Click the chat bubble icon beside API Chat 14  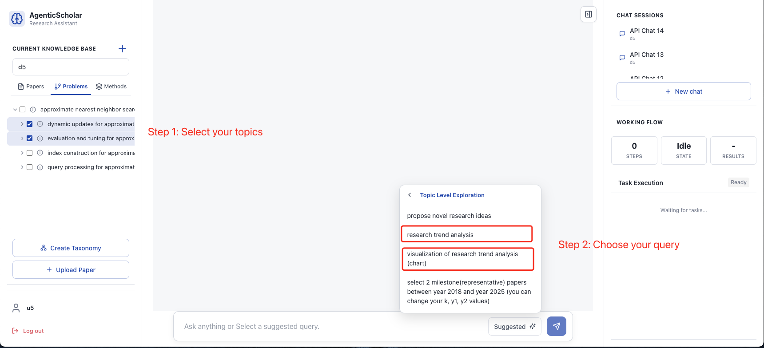(x=622, y=33)
